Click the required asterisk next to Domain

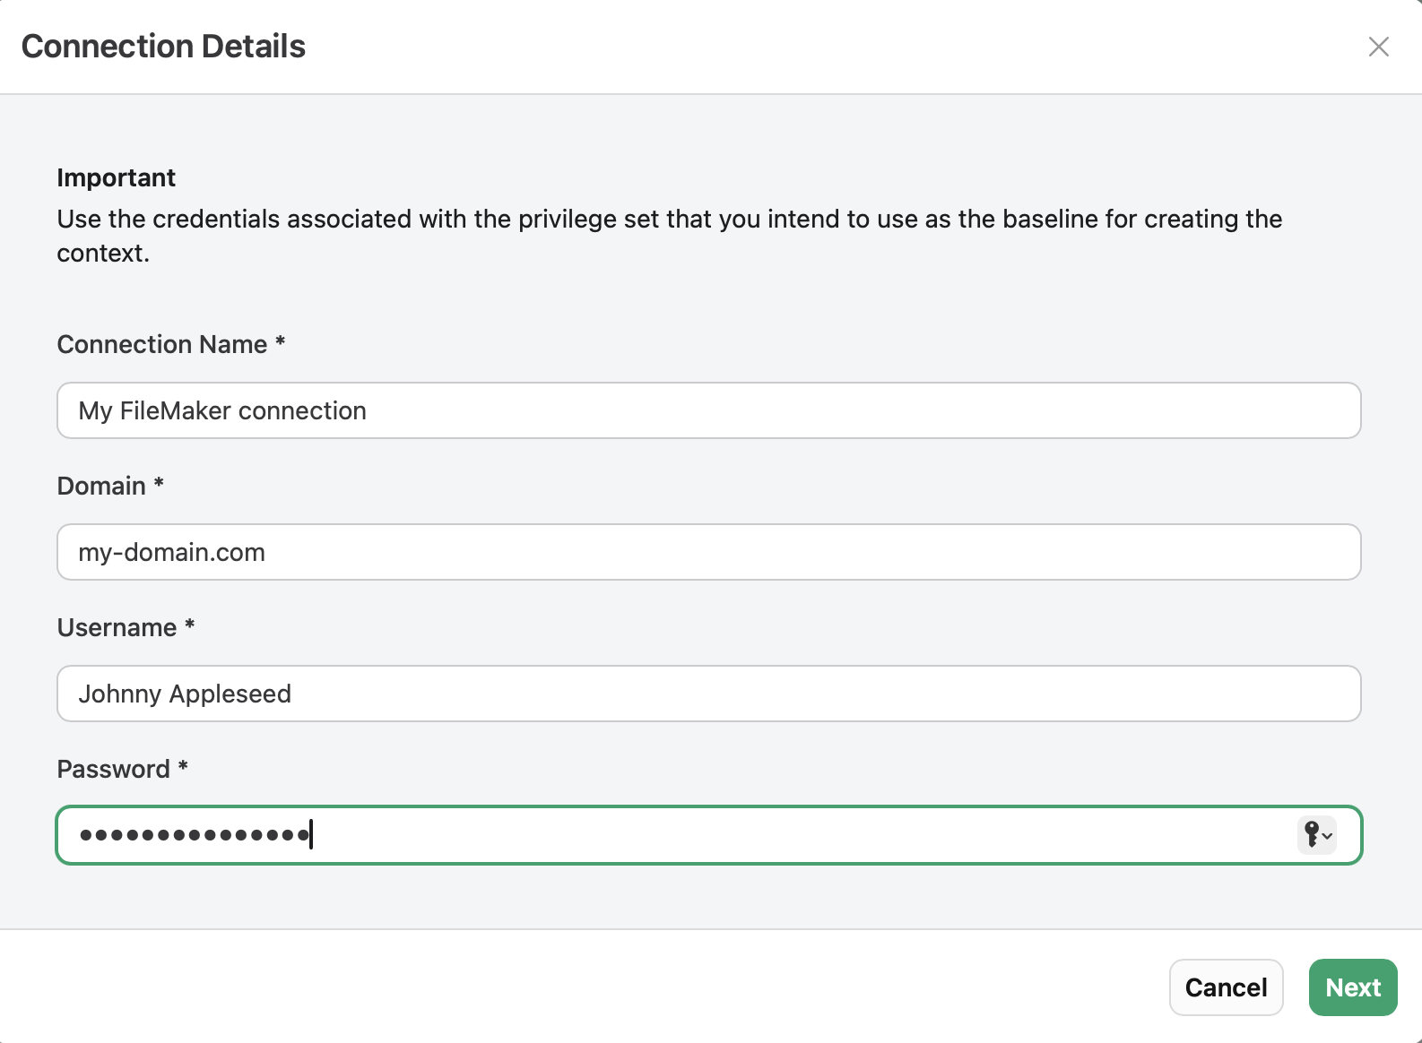[159, 484]
